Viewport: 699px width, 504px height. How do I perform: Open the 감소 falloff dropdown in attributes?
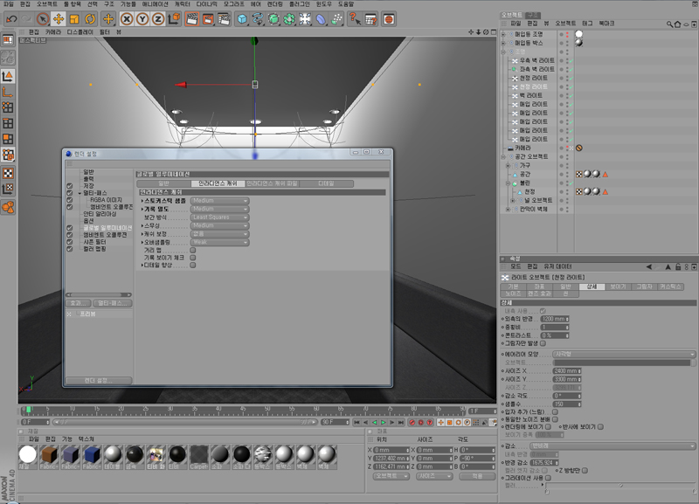612,445
